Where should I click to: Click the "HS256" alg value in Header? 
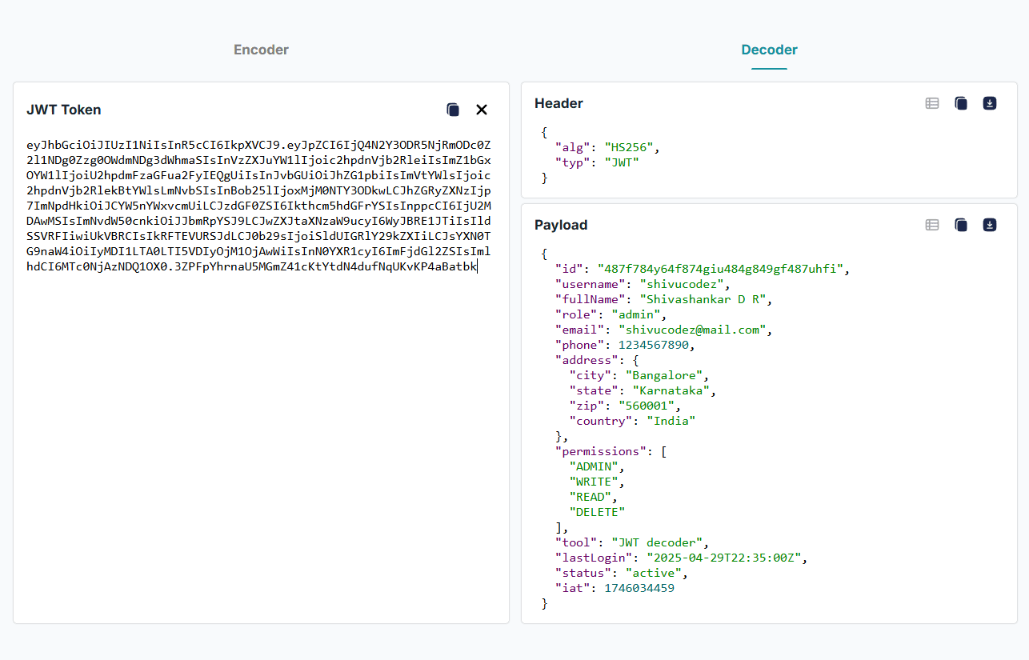(630, 147)
